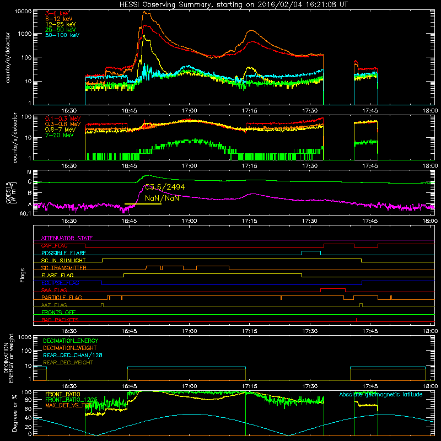Select the FLARE_FLAG label

(57, 275)
